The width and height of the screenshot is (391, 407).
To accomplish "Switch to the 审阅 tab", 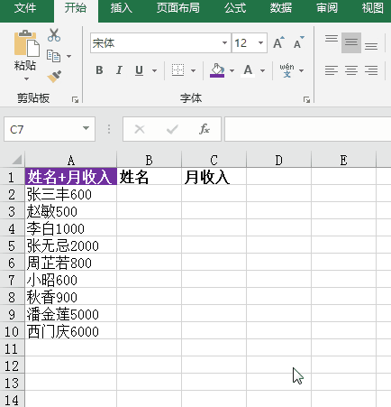I will click(327, 8).
